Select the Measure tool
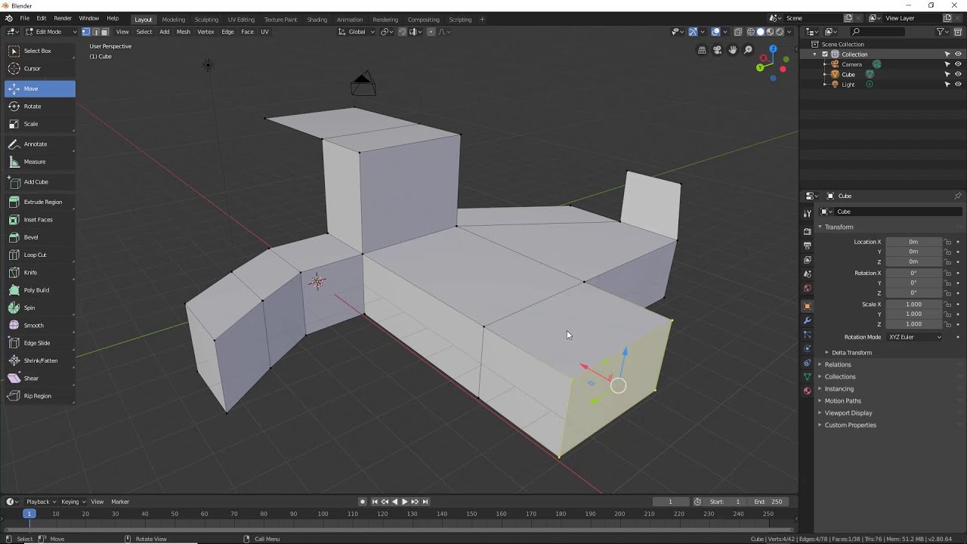The height and width of the screenshot is (544, 967). (x=39, y=162)
